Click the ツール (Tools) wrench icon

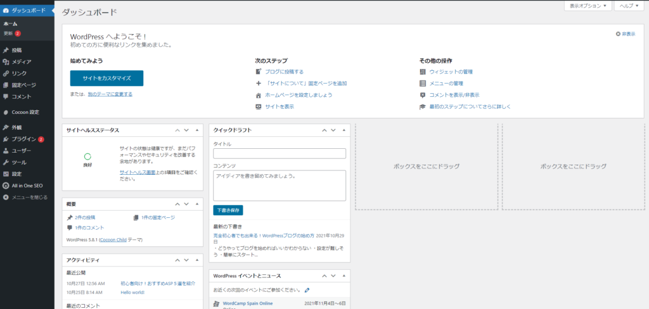6,162
